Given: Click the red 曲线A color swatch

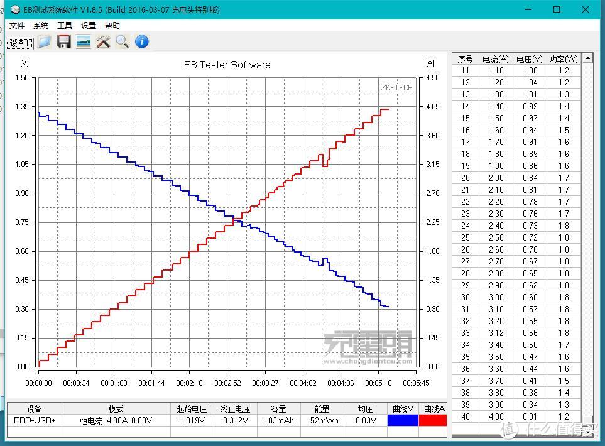Looking at the screenshot, I should (433, 420).
